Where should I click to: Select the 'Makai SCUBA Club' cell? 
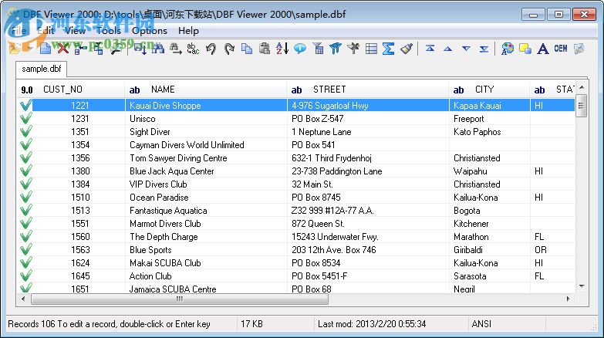pos(206,262)
